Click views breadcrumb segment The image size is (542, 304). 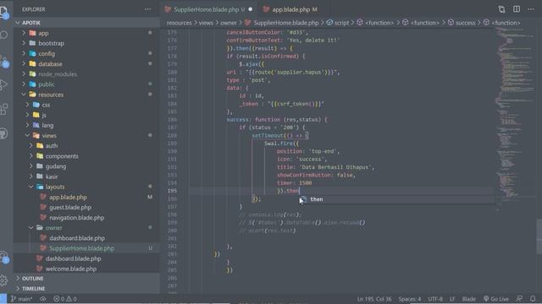[x=206, y=23]
